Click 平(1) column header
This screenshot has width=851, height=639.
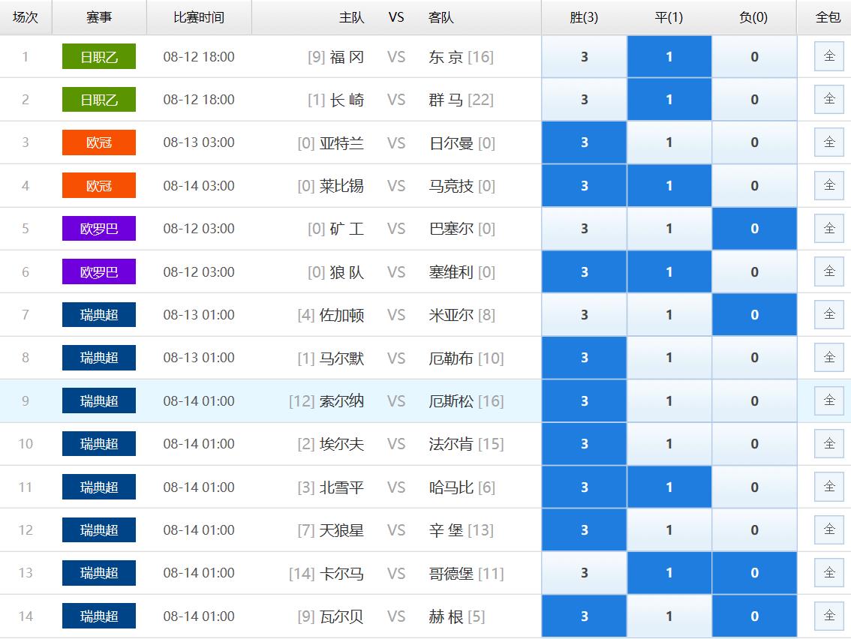[x=669, y=17]
